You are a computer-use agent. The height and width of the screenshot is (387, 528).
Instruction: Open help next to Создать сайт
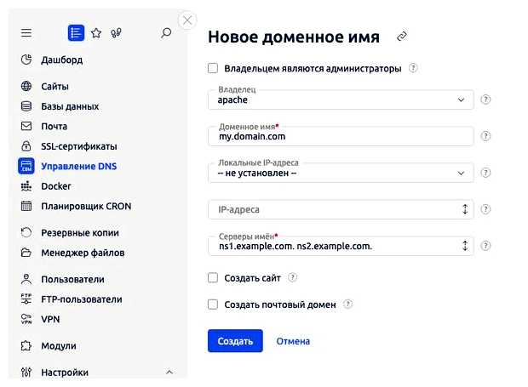pos(293,278)
